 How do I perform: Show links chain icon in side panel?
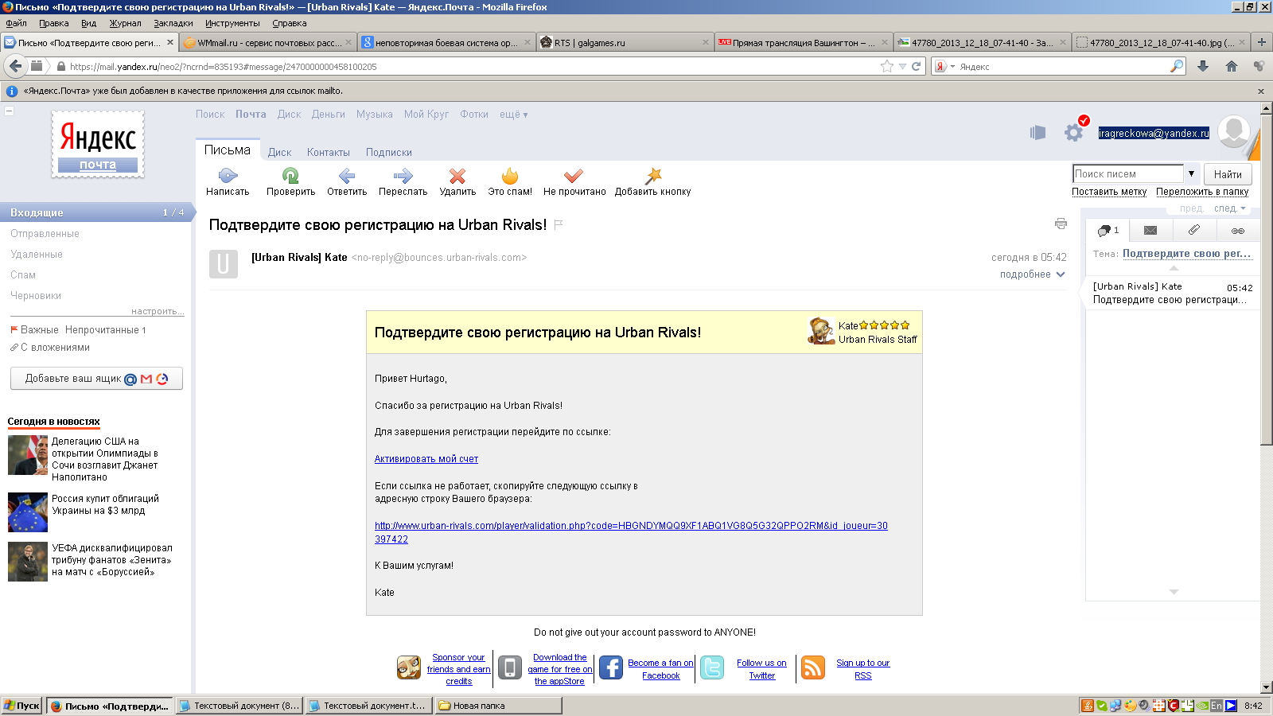pyautogui.click(x=1238, y=231)
